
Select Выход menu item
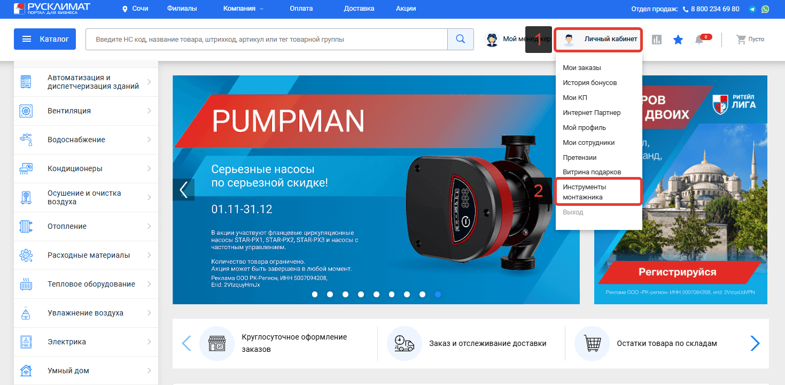[x=573, y=212]
